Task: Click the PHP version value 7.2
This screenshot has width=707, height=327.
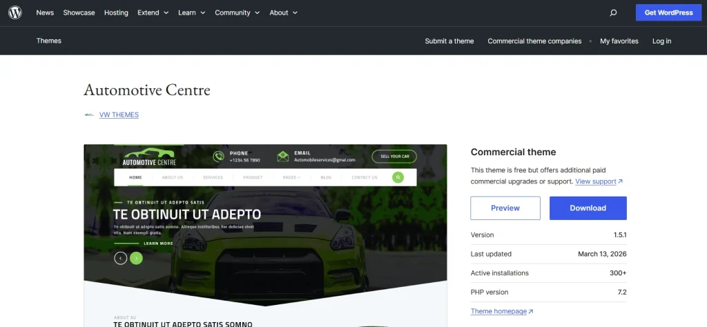Action: (622, 293)
